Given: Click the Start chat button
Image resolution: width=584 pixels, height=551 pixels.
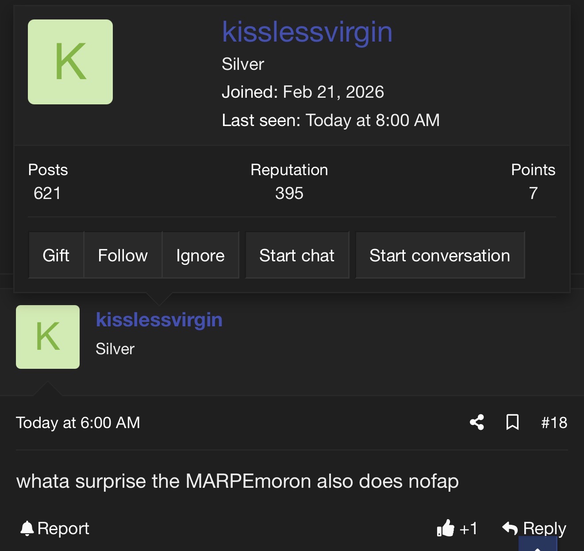Looking at the screenshot, I should click(x=297, y=255).
